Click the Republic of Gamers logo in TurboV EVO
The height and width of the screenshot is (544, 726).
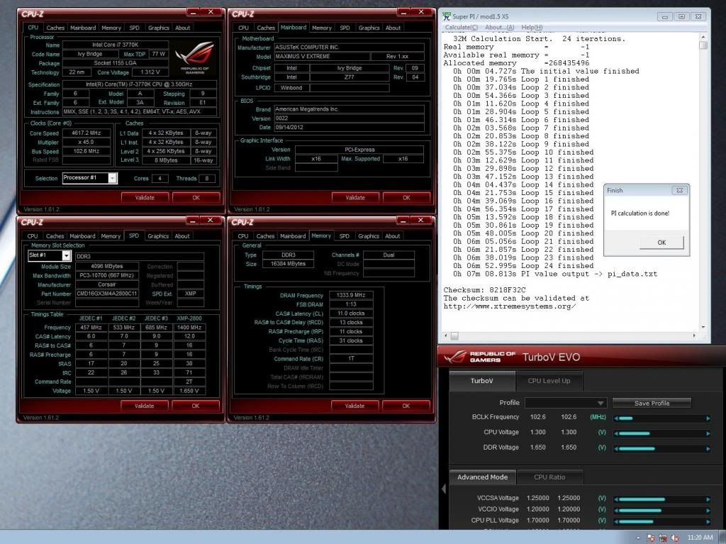tap(479, 357)
